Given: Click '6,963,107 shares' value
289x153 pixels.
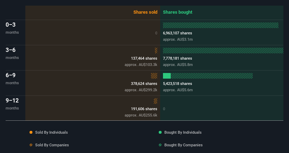Looking at the screenshot, I should coord(177,33).
